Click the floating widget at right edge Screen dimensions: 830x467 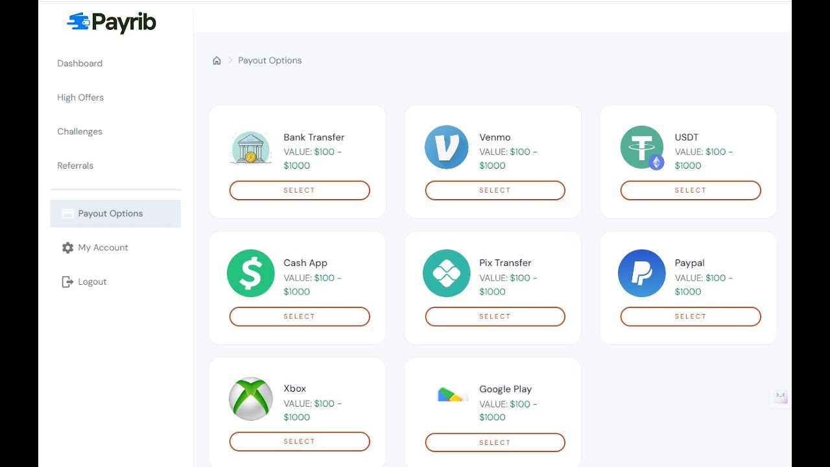780,396
